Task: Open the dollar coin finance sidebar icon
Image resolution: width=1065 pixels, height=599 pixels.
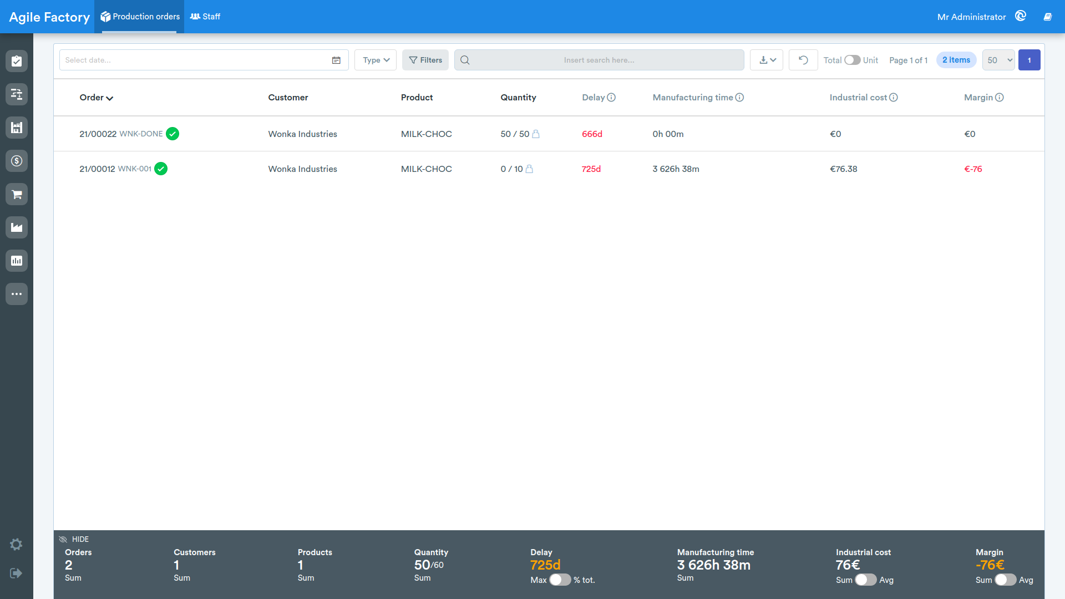Action: tap(17, 161)
